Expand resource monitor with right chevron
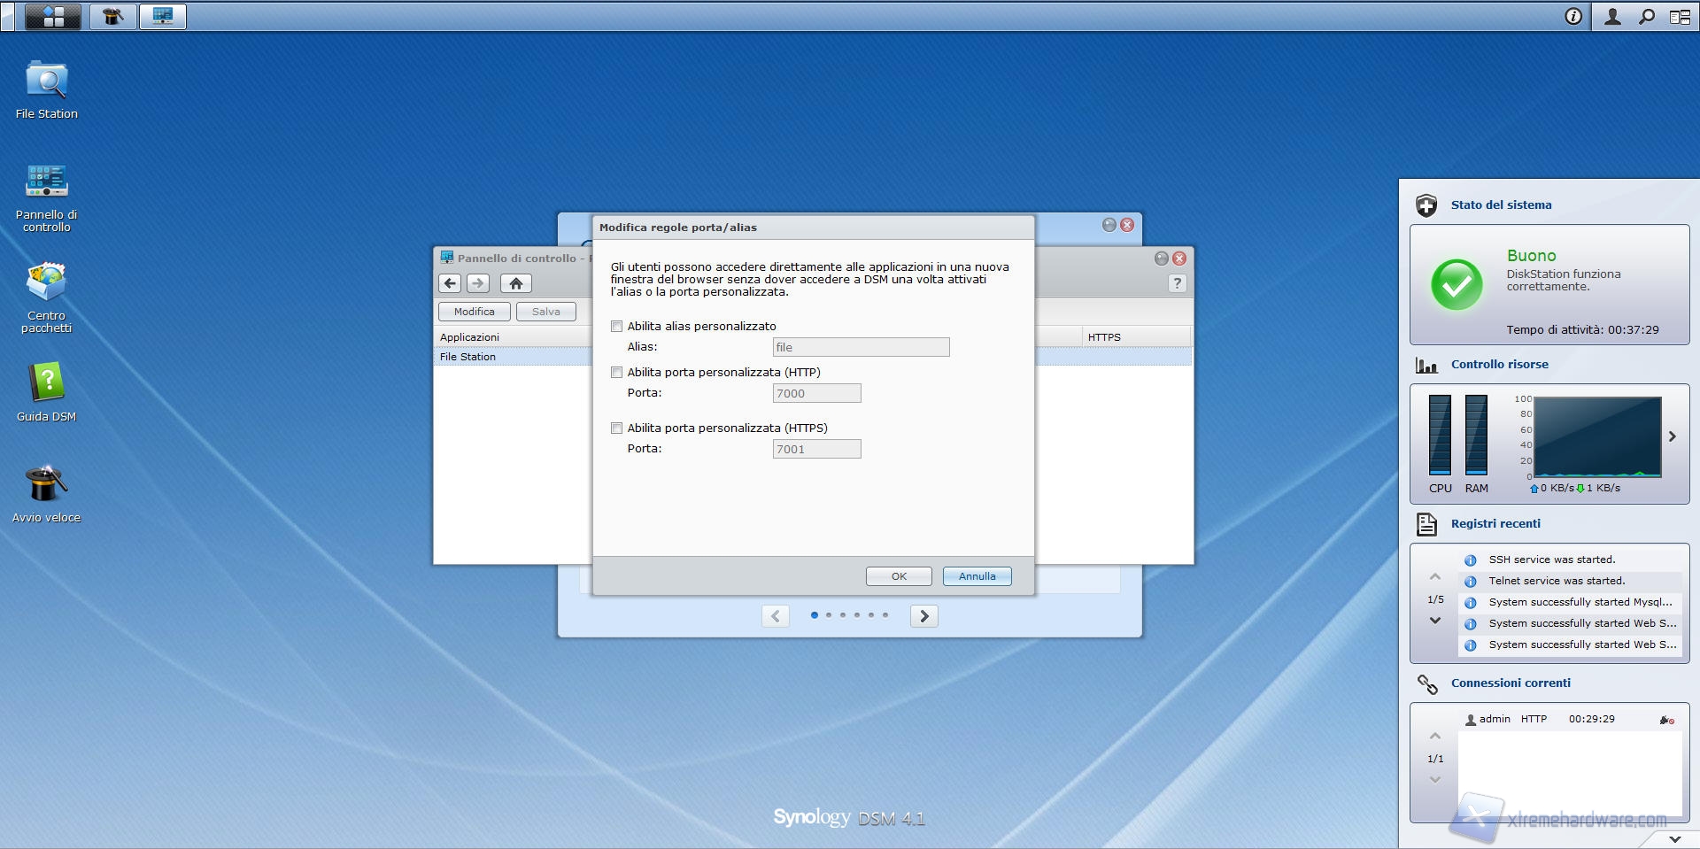 coord(1672,436)
